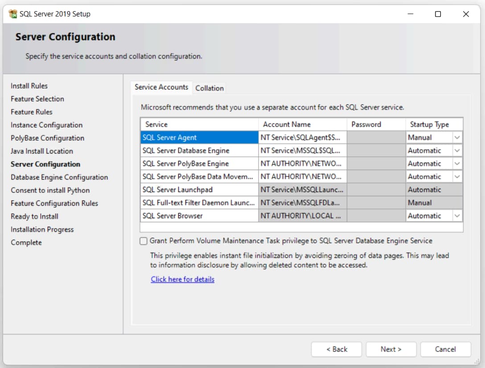
Task: Open the Click here for details link
Action: click(x=182, y=279)
